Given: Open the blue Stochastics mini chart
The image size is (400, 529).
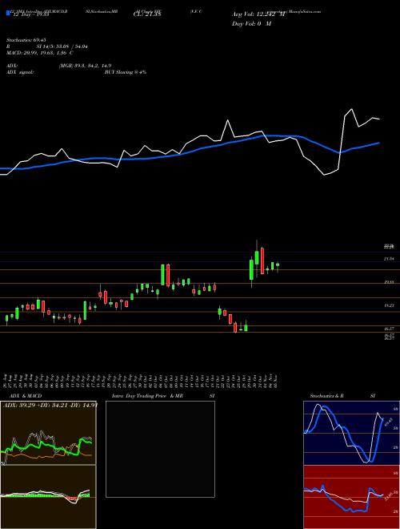Looking at the screenshot, I should [x=351, y=433].
